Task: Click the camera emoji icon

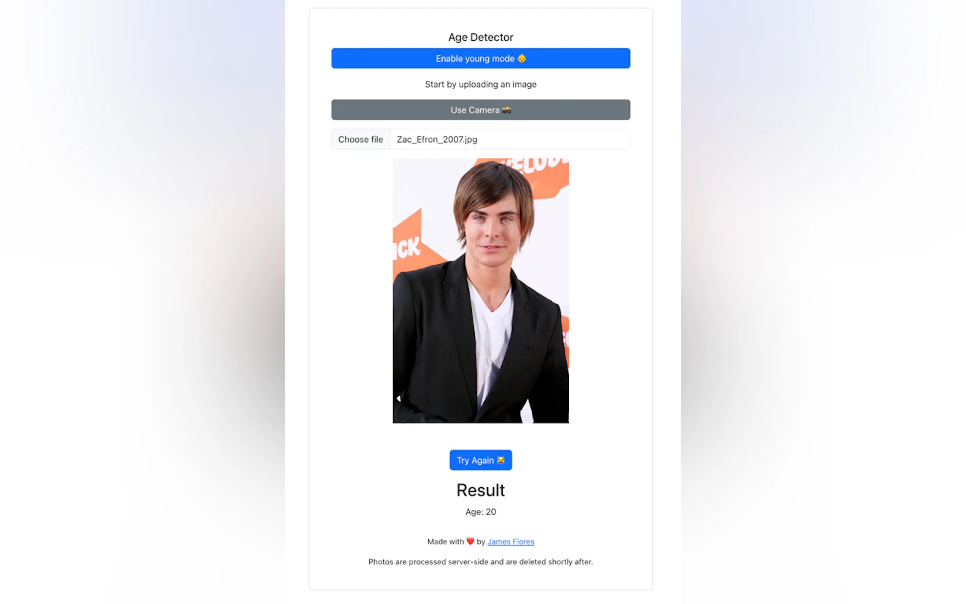Action: pyautogui.click(x=506, y=110)
